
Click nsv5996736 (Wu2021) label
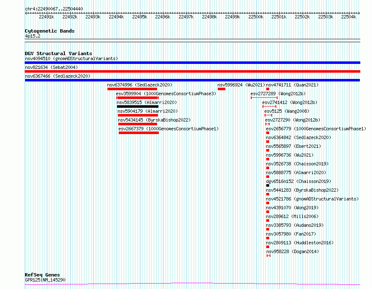click(290, 155)
